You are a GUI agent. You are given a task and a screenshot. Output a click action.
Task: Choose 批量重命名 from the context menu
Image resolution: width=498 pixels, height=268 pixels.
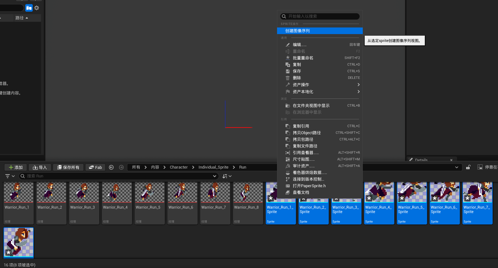click(x=303, y=58)
